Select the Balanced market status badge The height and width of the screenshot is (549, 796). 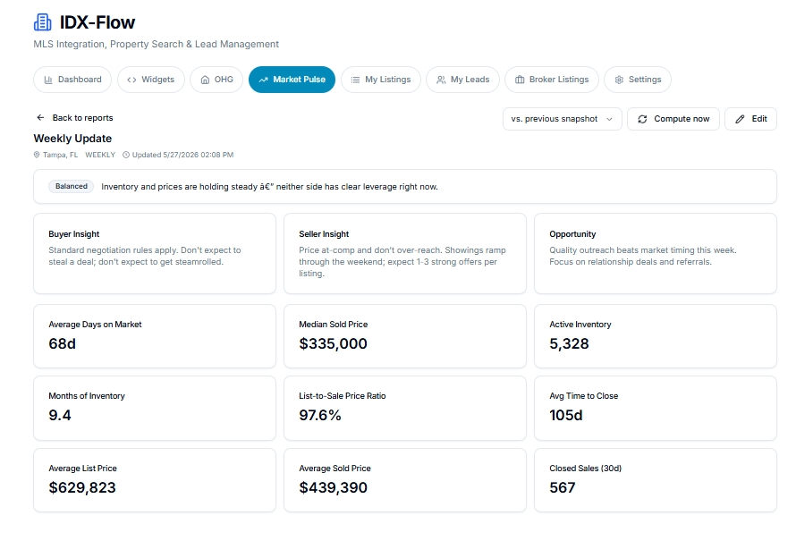[71, 186]
